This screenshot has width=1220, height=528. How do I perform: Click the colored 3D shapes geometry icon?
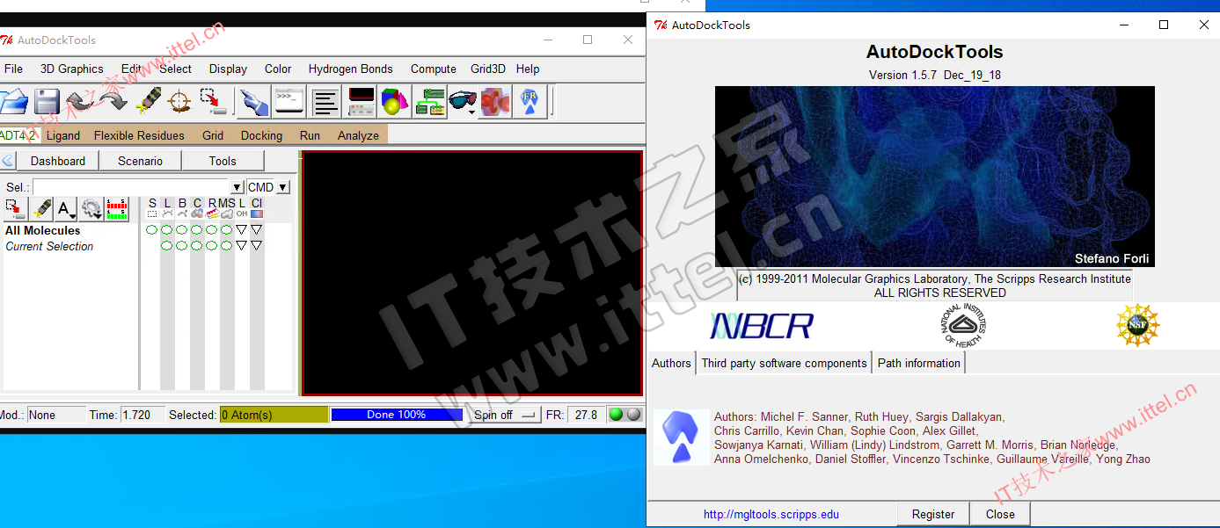point(395,101)
